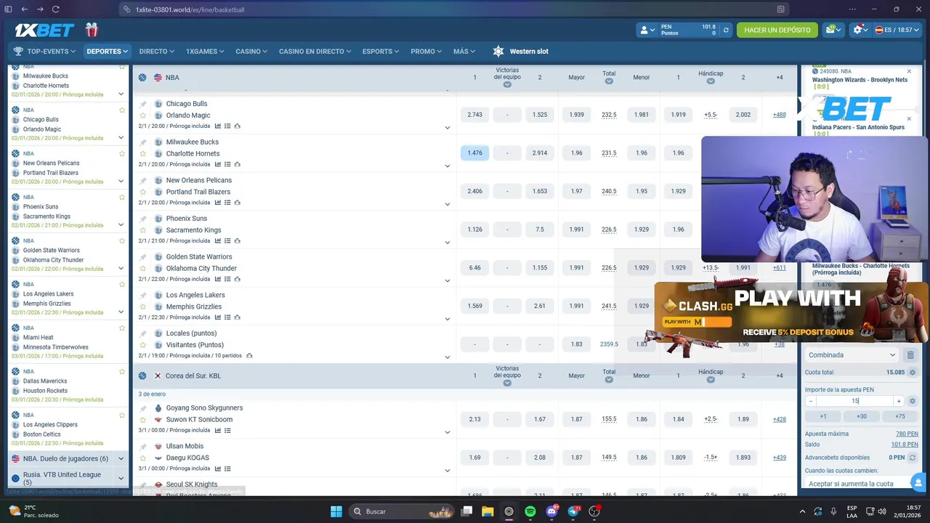Open statistics chart icon for Warriors–Thunder game

pyautogui.click(x=217, y=279)
